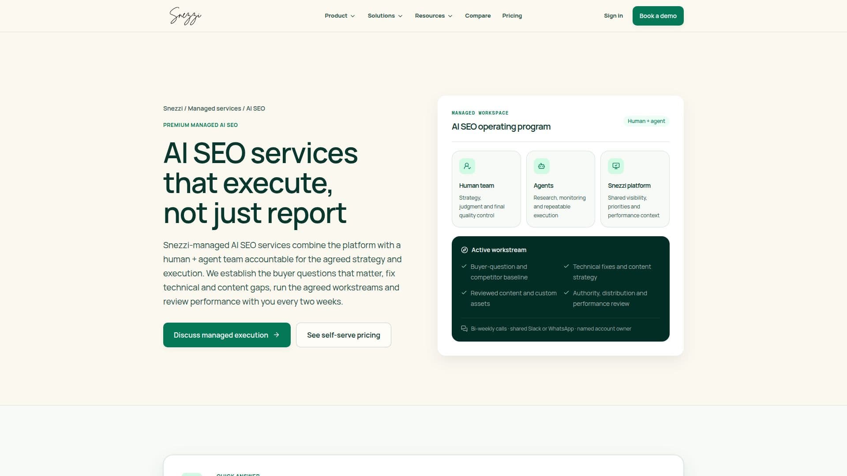Click Research, monitoring and repeatable execution text
This screenshot has height=476, width=847.
[559, 207]
